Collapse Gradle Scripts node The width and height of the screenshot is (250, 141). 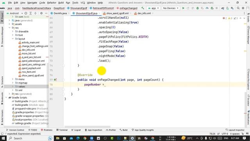click(6, 98)
